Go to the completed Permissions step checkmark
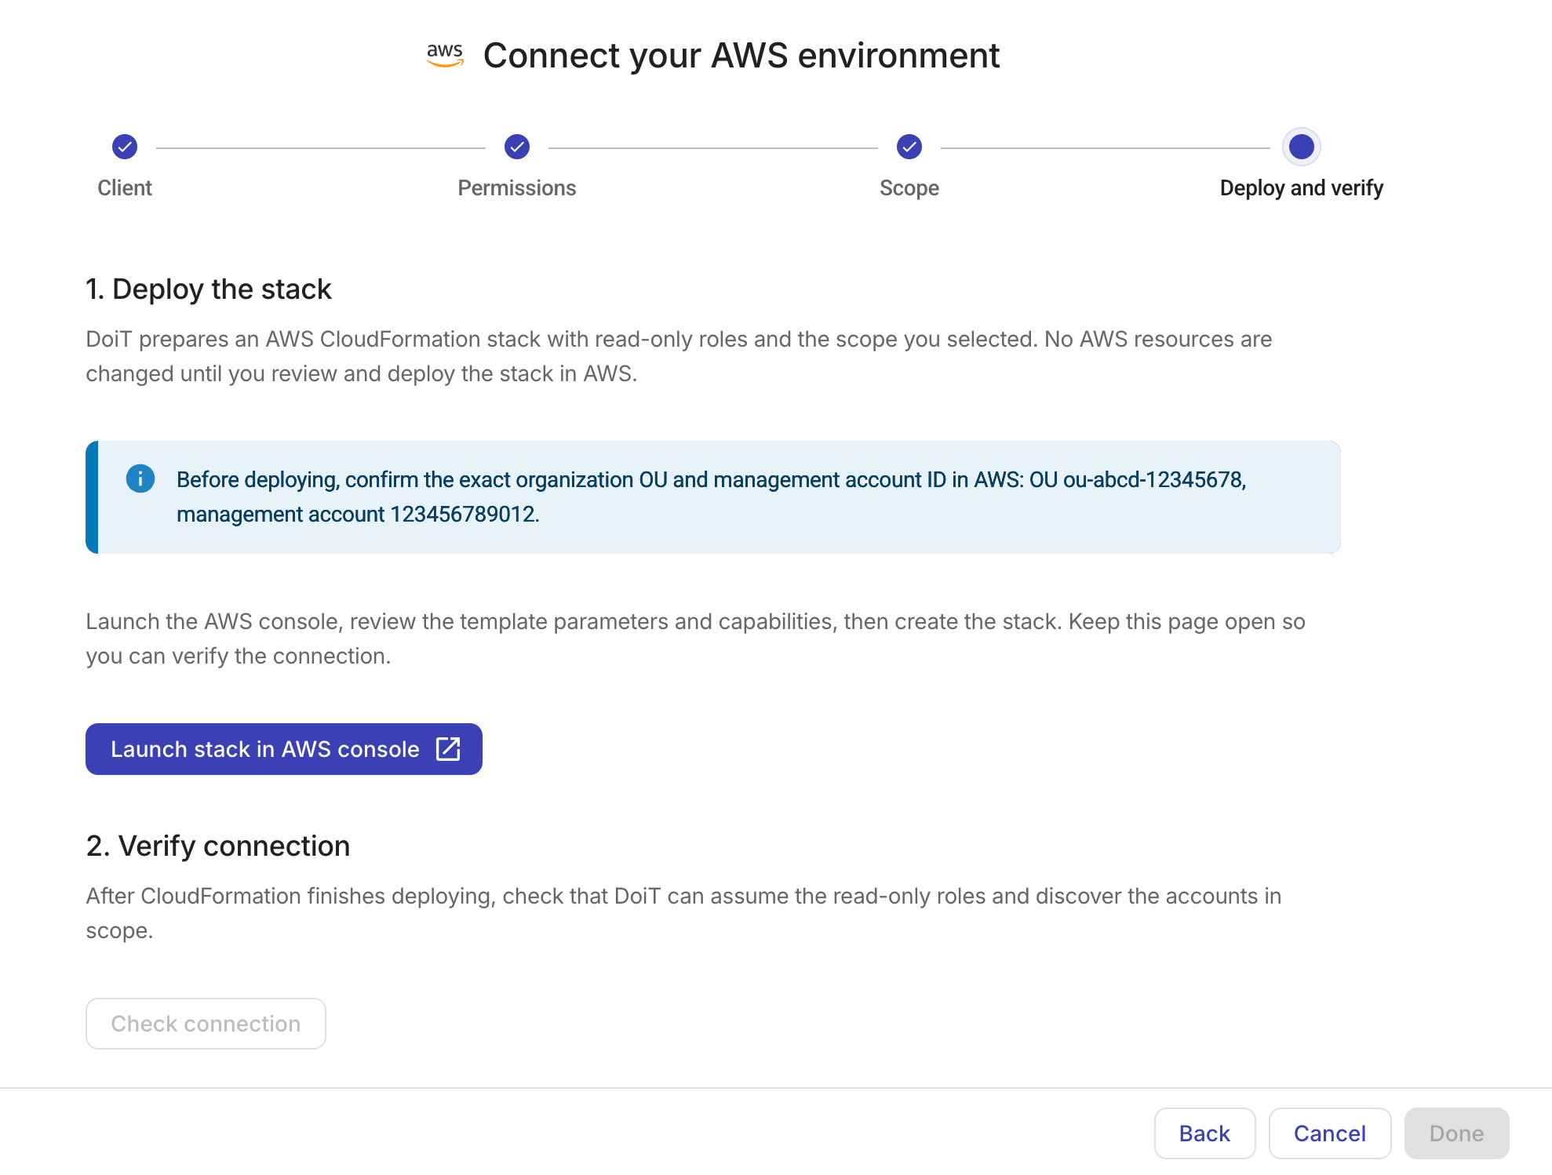This screenshot has height=1175, width=1552. 517,147
